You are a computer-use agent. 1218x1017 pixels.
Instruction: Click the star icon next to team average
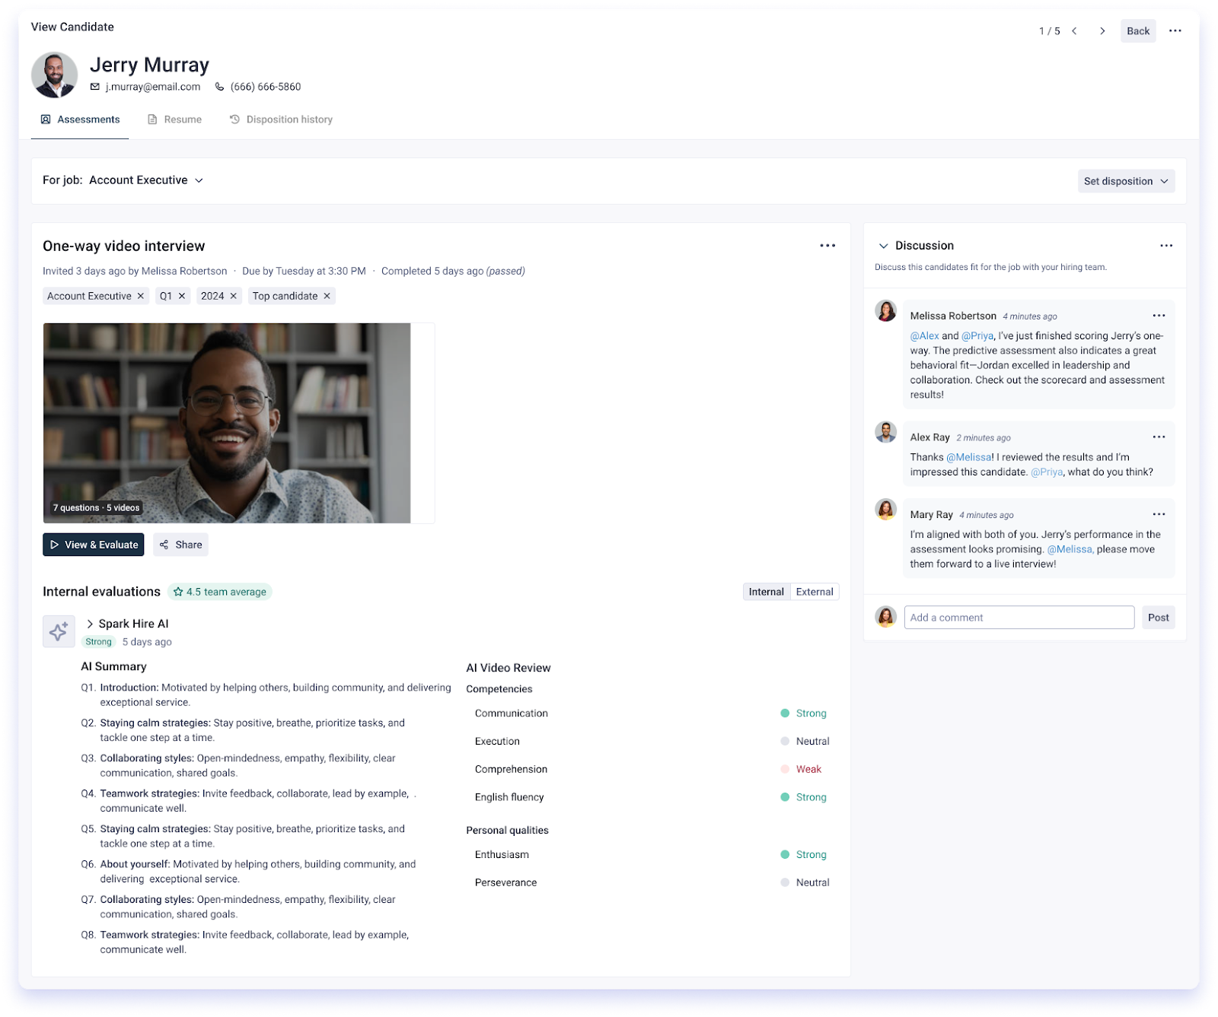pyautogui.click(x=178, y=591)
